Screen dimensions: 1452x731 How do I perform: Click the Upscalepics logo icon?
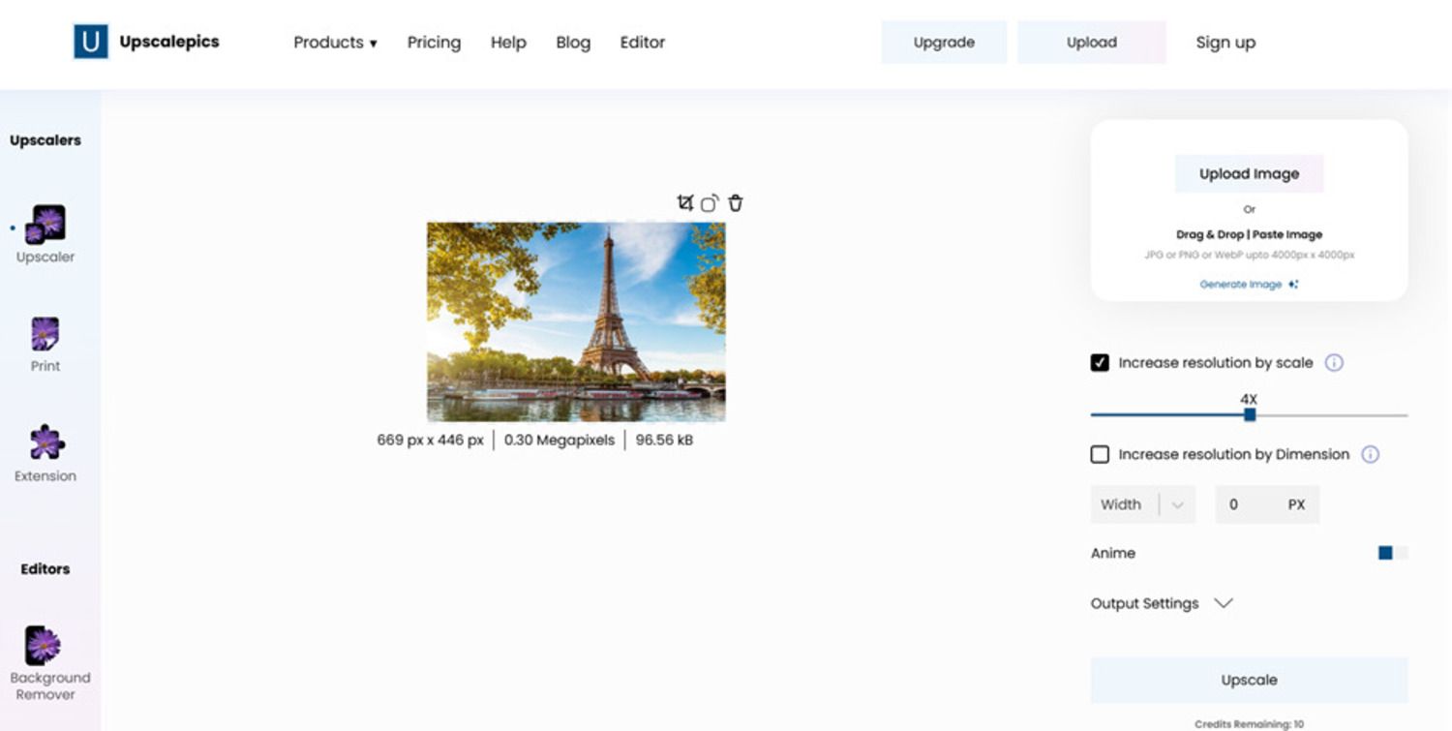point(91,42)
